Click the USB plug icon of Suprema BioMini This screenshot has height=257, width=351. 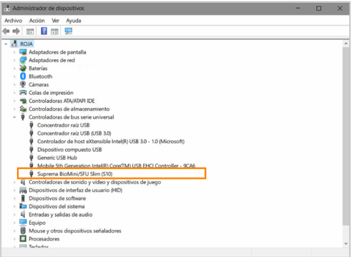click(x=31, y=174)
